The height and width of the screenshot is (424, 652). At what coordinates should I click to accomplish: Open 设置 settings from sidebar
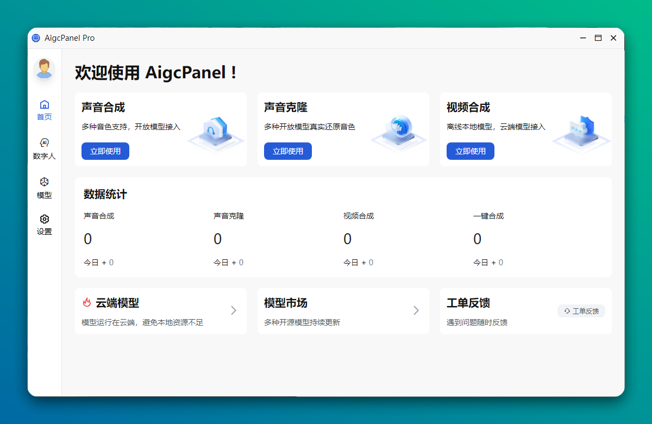[45, 225]
